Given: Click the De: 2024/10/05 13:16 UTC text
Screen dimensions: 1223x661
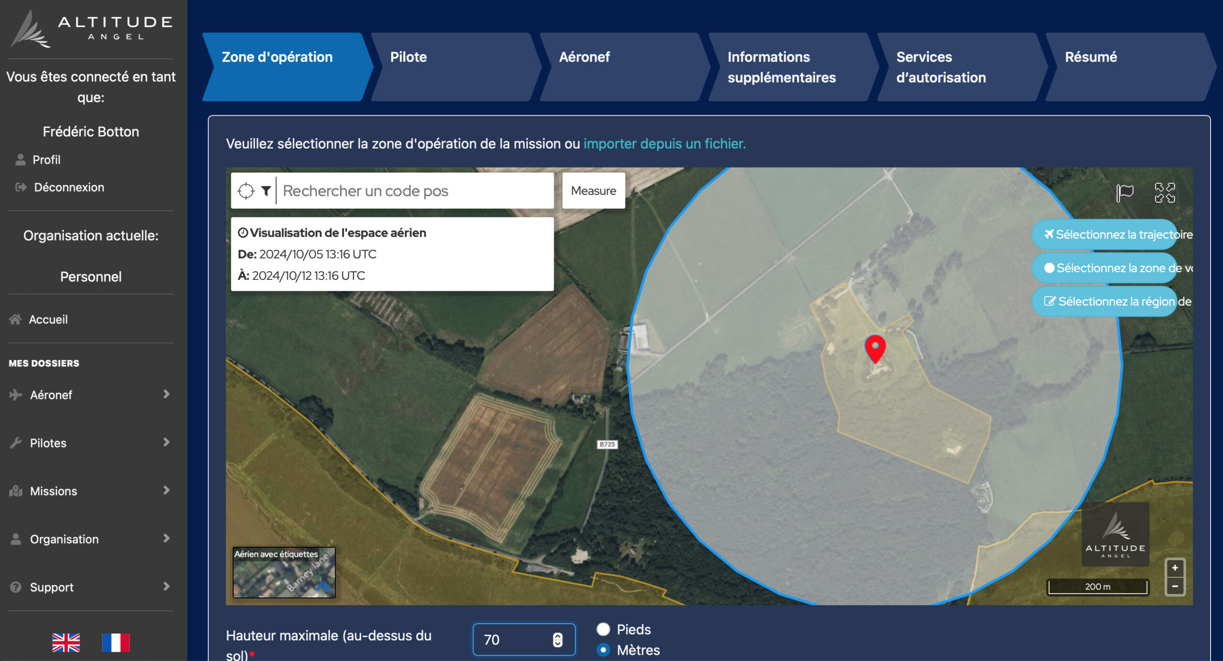Looking at the screenshot, I should [307, 254].
